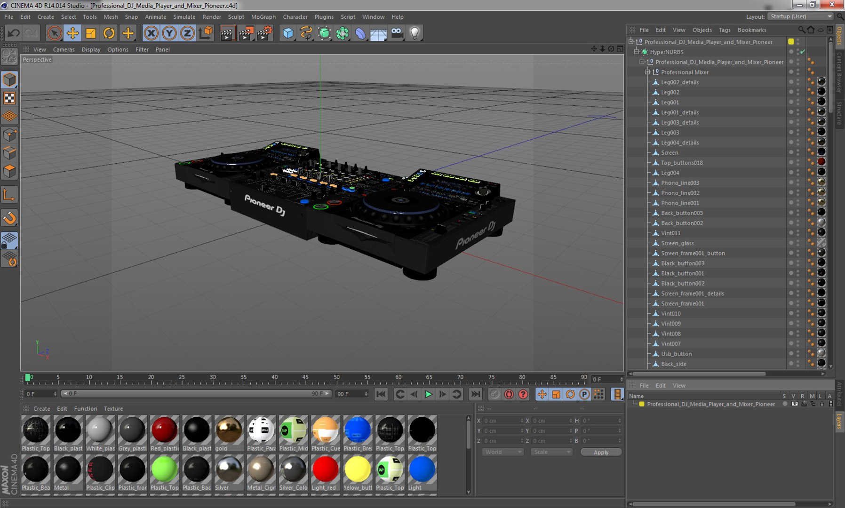
Task: Collapse root Professional_DJ_Media_Player_and_Mixer_Pioneer object
Action: click(x=631, y=42)
